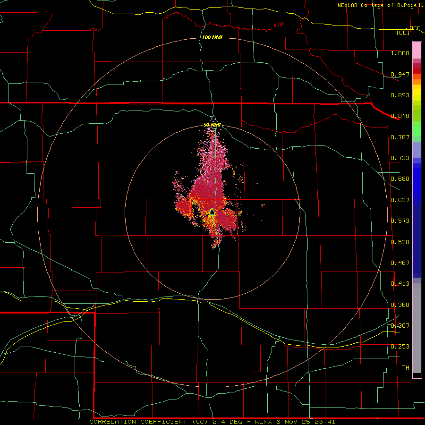Click the 0.520 scale value
This screenshot has height=425, width=425.
click(x=400, y=242)
